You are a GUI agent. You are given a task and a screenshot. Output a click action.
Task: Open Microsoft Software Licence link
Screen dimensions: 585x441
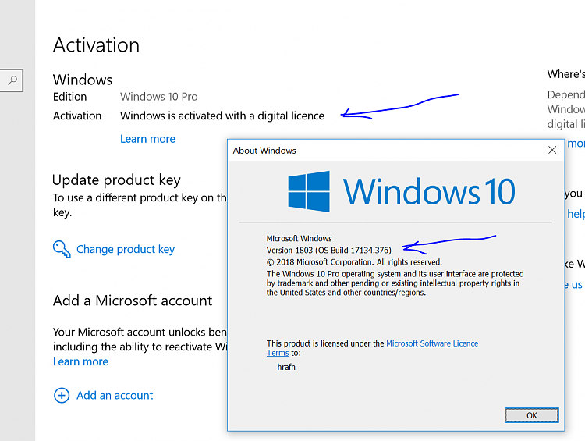coord(432,343)
